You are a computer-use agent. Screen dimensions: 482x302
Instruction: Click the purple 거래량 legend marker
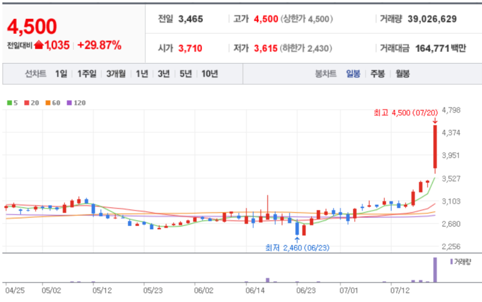pyautogui.click(x=451, y=262)
